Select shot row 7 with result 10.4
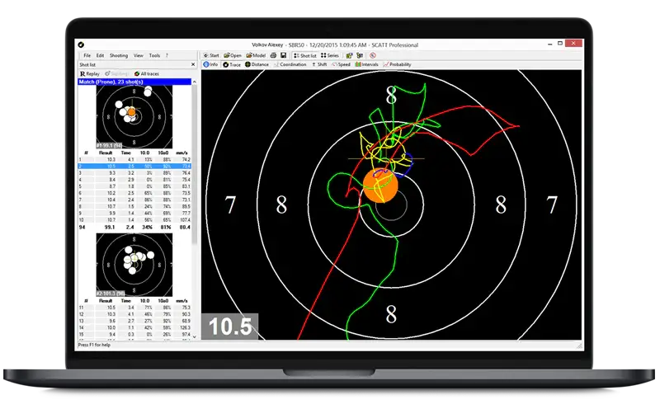 click(134, 200)
